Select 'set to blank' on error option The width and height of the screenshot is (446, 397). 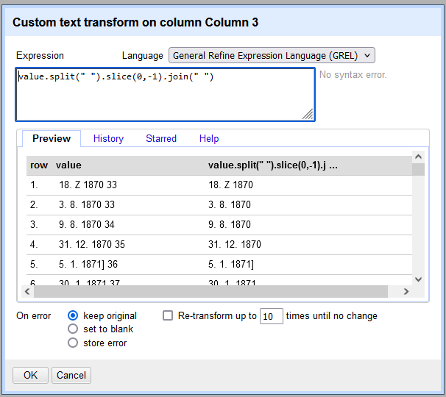tap(73, 329)
